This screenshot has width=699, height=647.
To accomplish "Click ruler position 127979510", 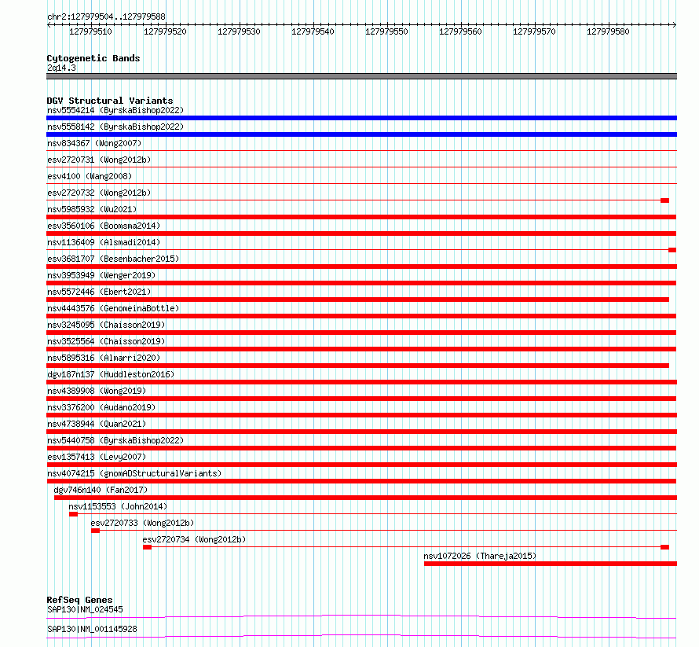I will click(90, 31).
